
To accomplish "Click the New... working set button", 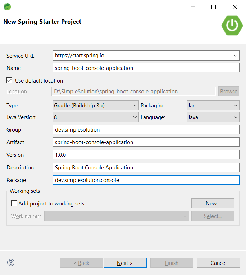I will click(x=213, y=203).
